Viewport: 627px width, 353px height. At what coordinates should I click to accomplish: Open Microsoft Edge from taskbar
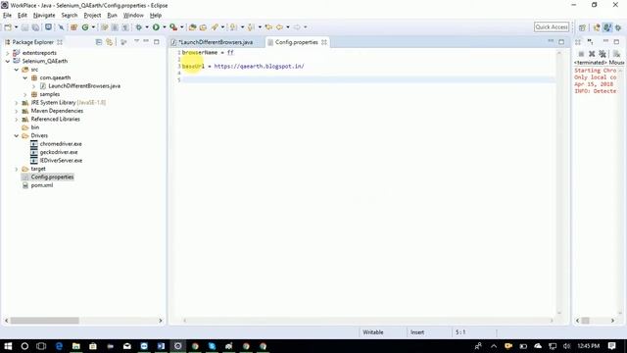click(x=59, y=346)
